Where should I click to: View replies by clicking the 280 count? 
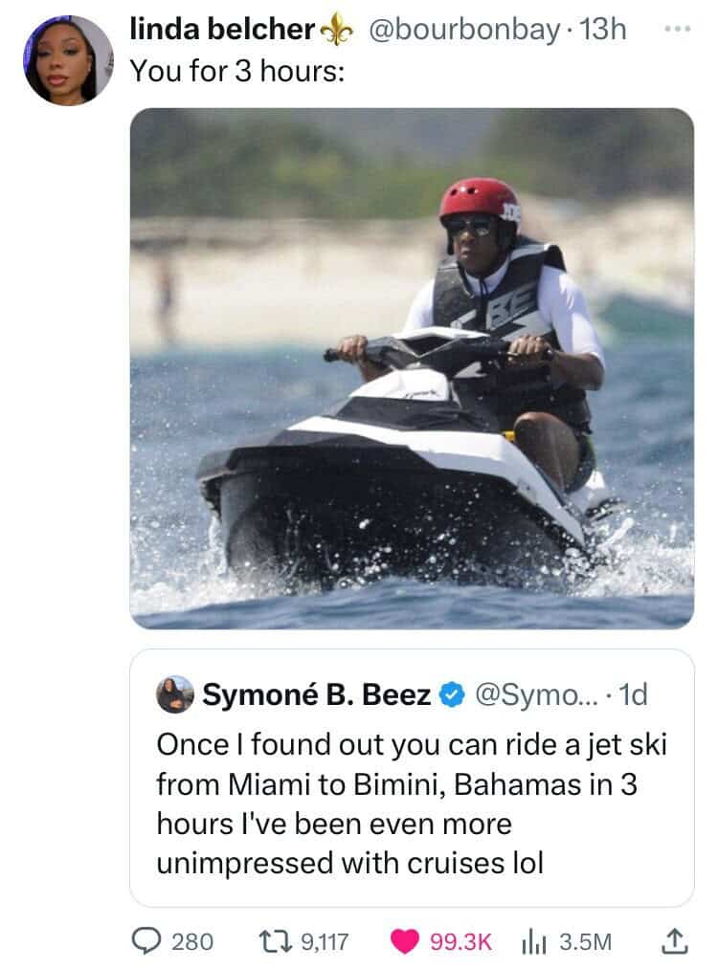click(191, 941)
